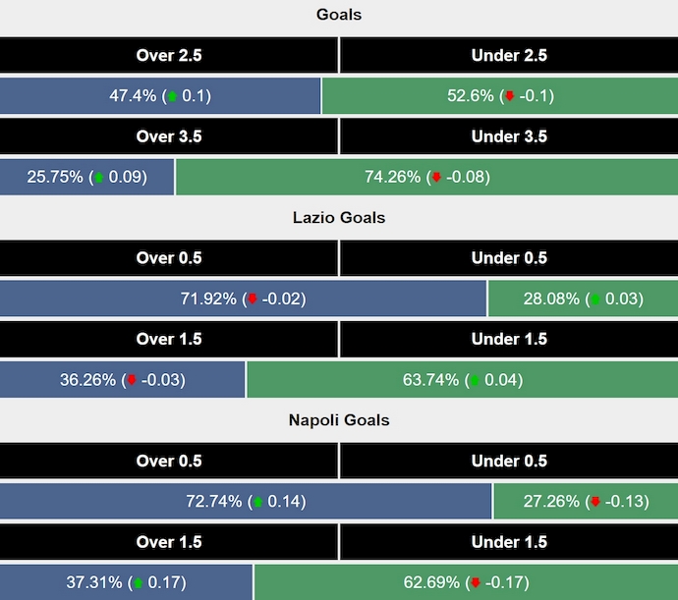Click the Lazio Goals section title
Image resolution: width=678 pixels, height=600 pixels.
coord(339,218)
